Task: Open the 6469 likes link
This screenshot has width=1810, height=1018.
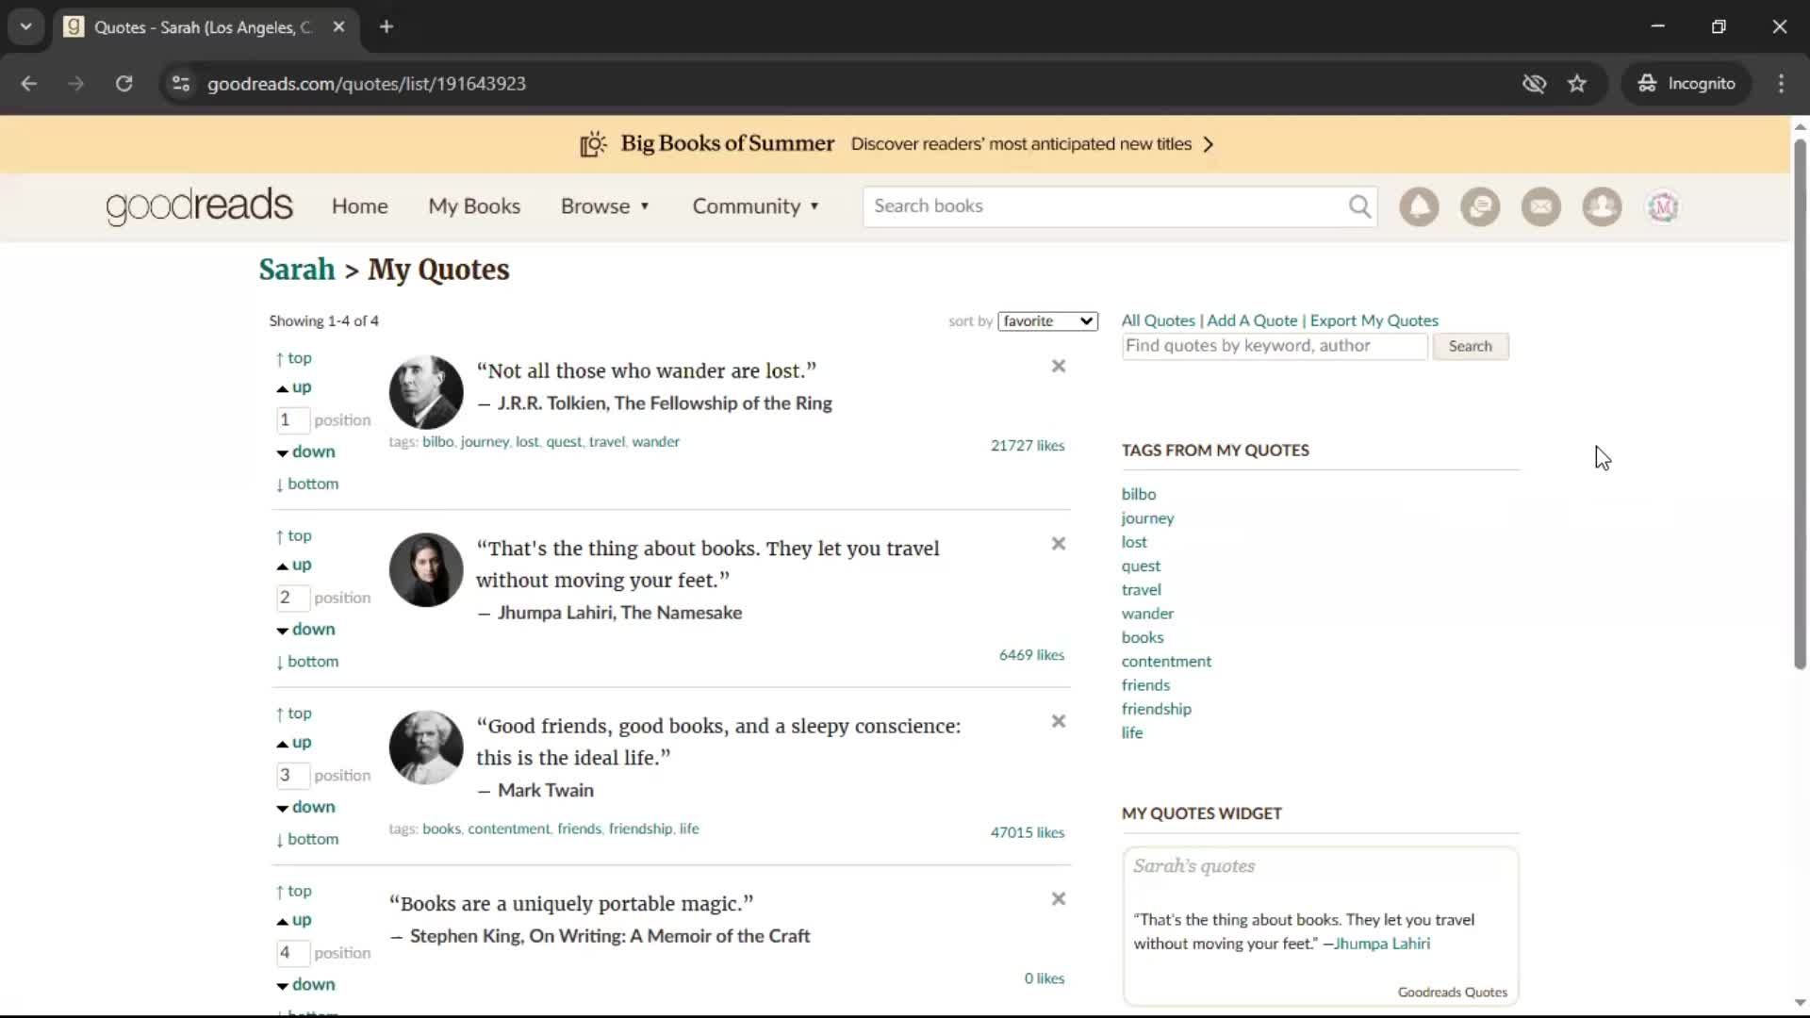Action: [1031, 655]
